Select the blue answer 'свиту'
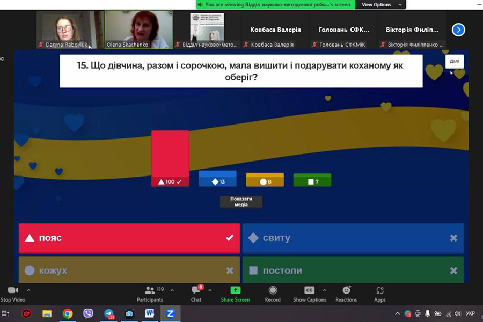483x322 pixels. click(x=353, y=238)
